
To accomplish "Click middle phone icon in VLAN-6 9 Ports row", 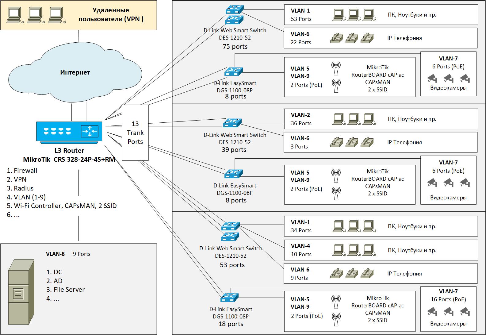I will (352, 273).
